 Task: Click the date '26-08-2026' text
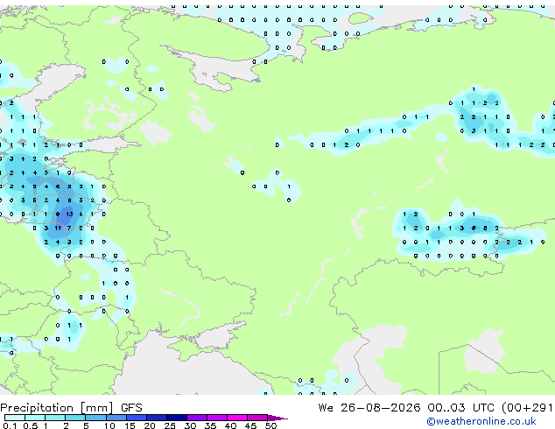(381, 408)
